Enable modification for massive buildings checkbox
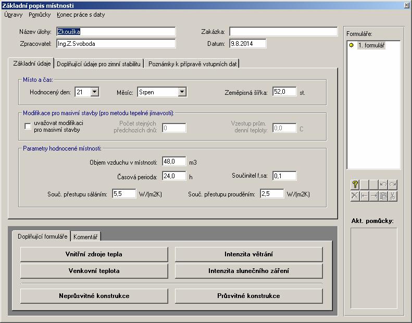The height and width of the screenshot is (323, 412). tap(28, 127)
